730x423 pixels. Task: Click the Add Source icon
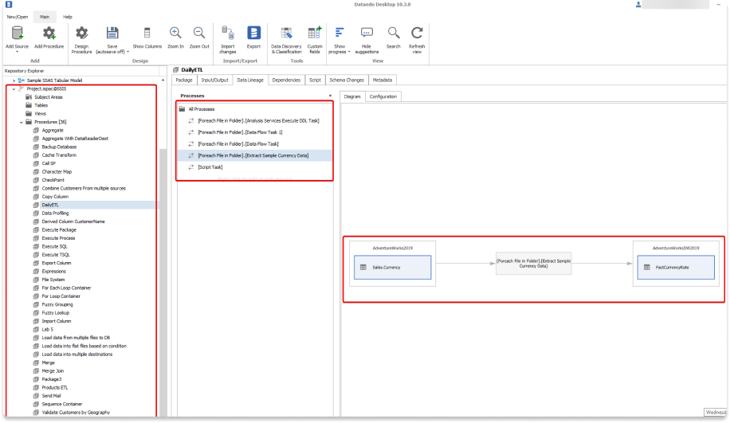(x=17, y=33)
